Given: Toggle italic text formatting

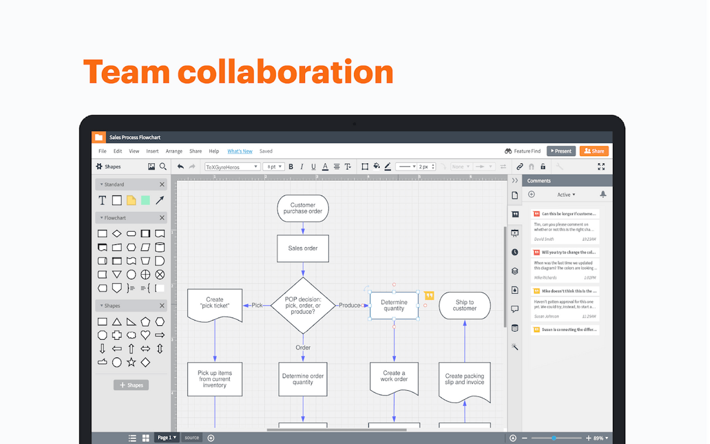Looking at the screenshot, I should tap(302, 166).
